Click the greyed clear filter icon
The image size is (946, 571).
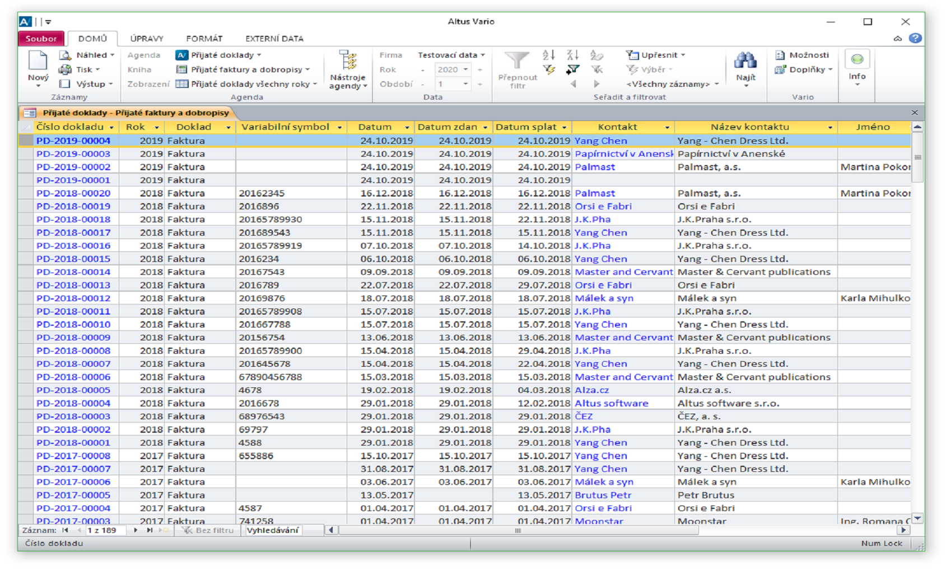(597, 69)
